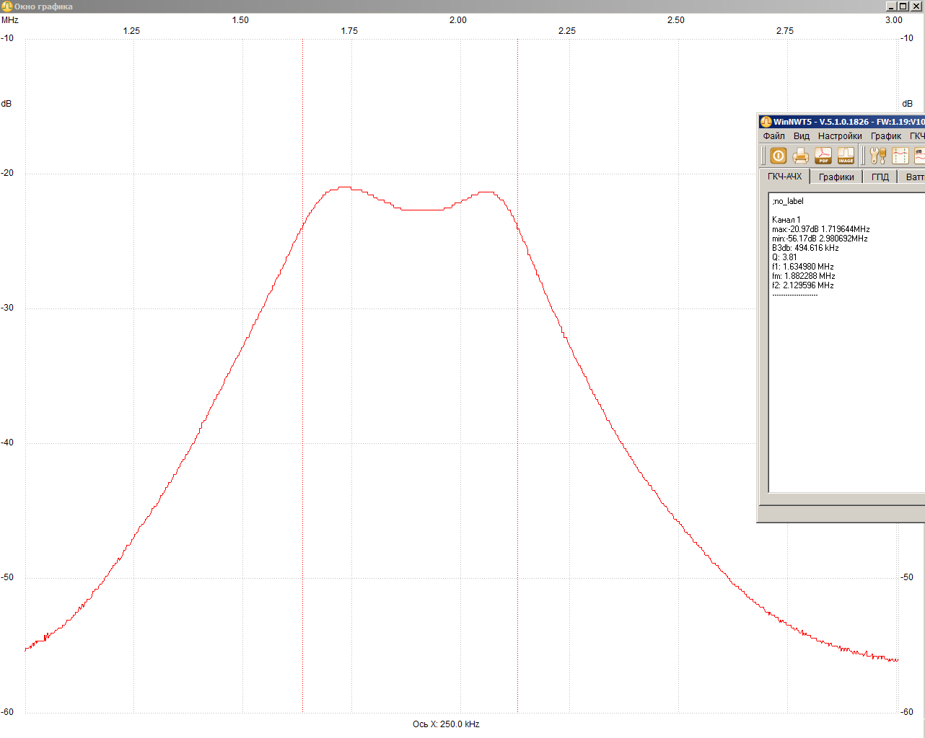Click the left dotted f1 bandwidth marker line

tap(302, 432)
